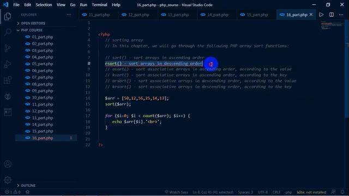Open 06_part.php in the explorer
The height and width of the screenshot is (196, 349).
click(x=43, y=70)
